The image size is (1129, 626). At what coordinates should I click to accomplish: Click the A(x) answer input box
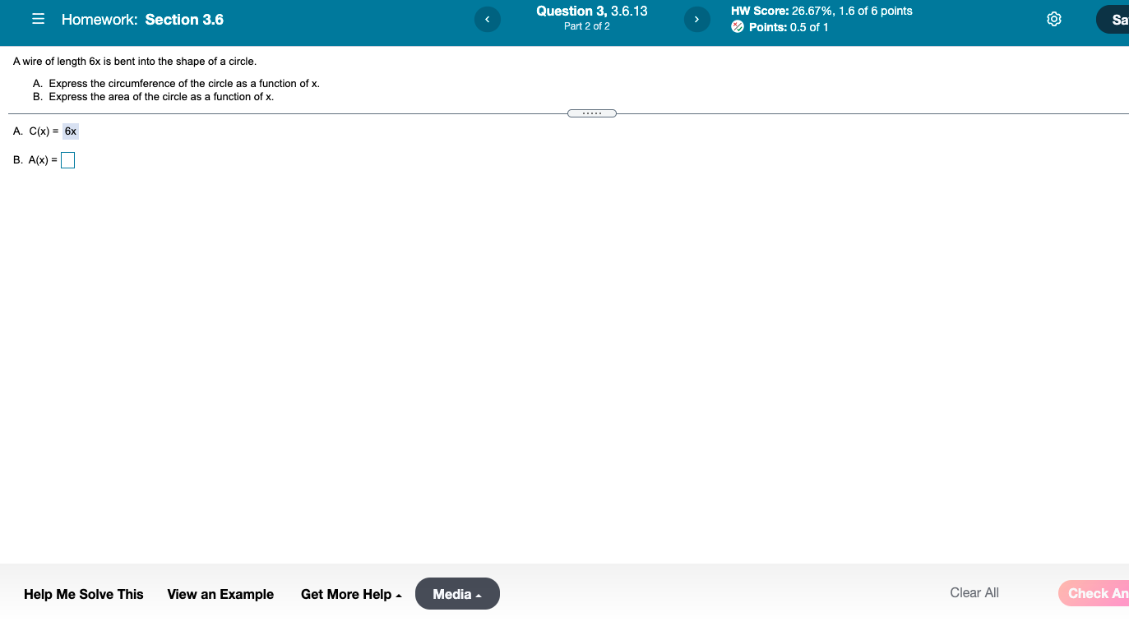67,160
